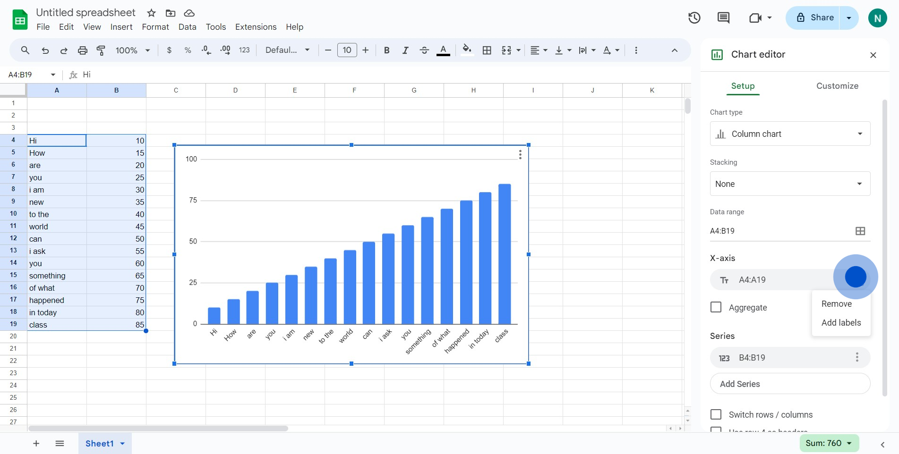Open the fill color swatch

pyautogui.click(x=467, y=50)
